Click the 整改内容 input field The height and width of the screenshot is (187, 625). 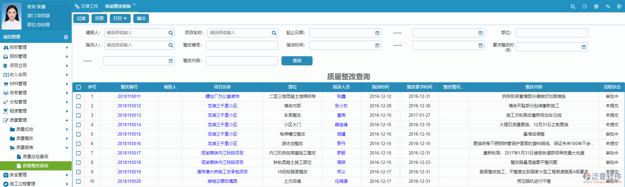(241, 61)
